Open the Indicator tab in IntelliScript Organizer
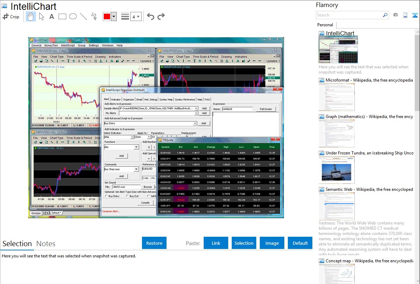The width and height of the screenshot is (420, 284). pos(116,99)
